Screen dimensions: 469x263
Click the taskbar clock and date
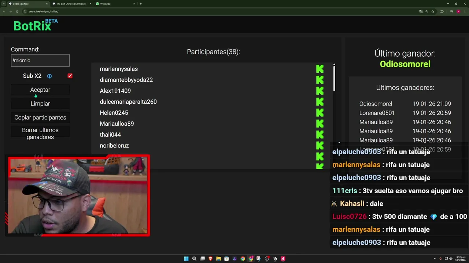[461, 259]
